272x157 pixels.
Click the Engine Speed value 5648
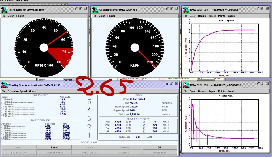(x=133, y=111)
